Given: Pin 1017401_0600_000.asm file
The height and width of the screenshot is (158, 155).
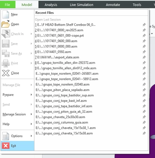Looking at the screenshot, I should click(x=144, y=41).
